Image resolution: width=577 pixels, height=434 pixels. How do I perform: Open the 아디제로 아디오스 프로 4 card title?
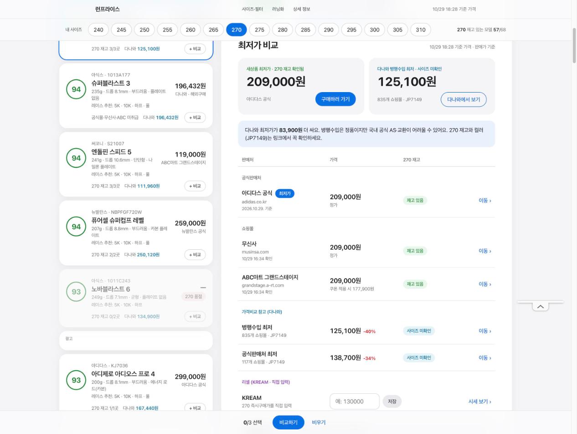(123, 374)
